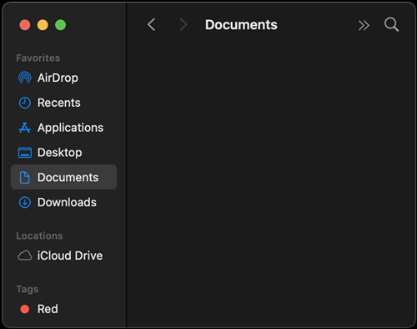The height and width of the screenshot is (329, 417).
Task: Click the AirDrop sidebar icon
Action: pyautogui.click(x=25, y=78)
